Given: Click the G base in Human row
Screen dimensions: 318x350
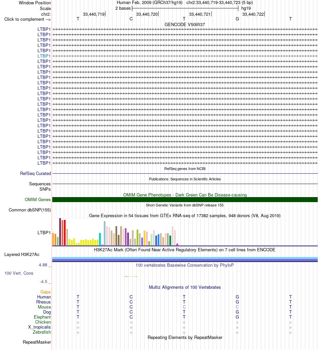Looking at the screenshot, I should point(237,297).
